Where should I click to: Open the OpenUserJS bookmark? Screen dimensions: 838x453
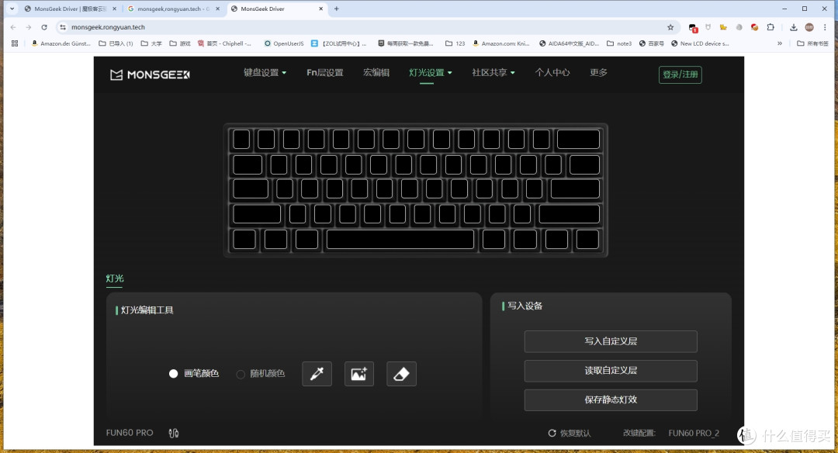[x=284, y=43]
